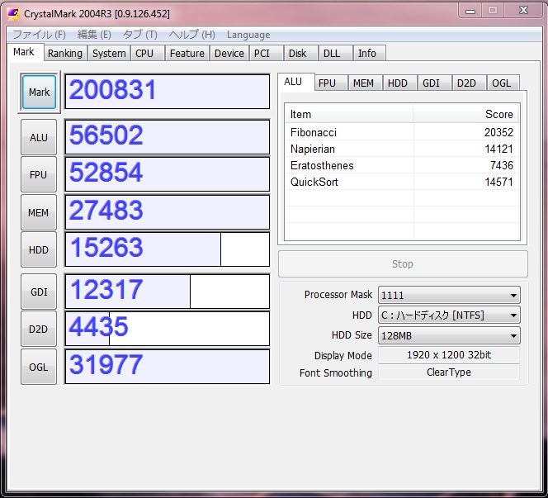Viewport: 548px width, 498px height.
Task: Start the FPU benchmark test
Action: [x=39, y=174]
